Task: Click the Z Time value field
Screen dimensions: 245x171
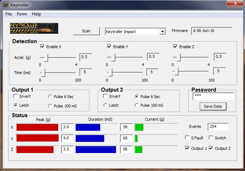Action: click(219, 71)
